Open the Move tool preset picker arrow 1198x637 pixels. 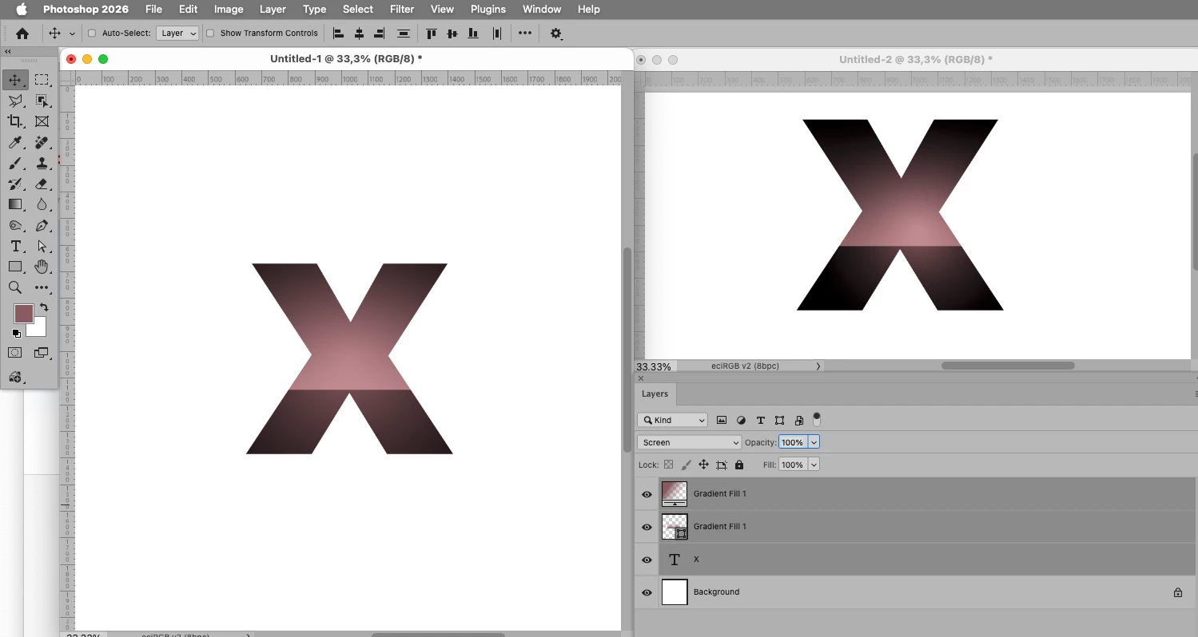(x=72, y=34)
